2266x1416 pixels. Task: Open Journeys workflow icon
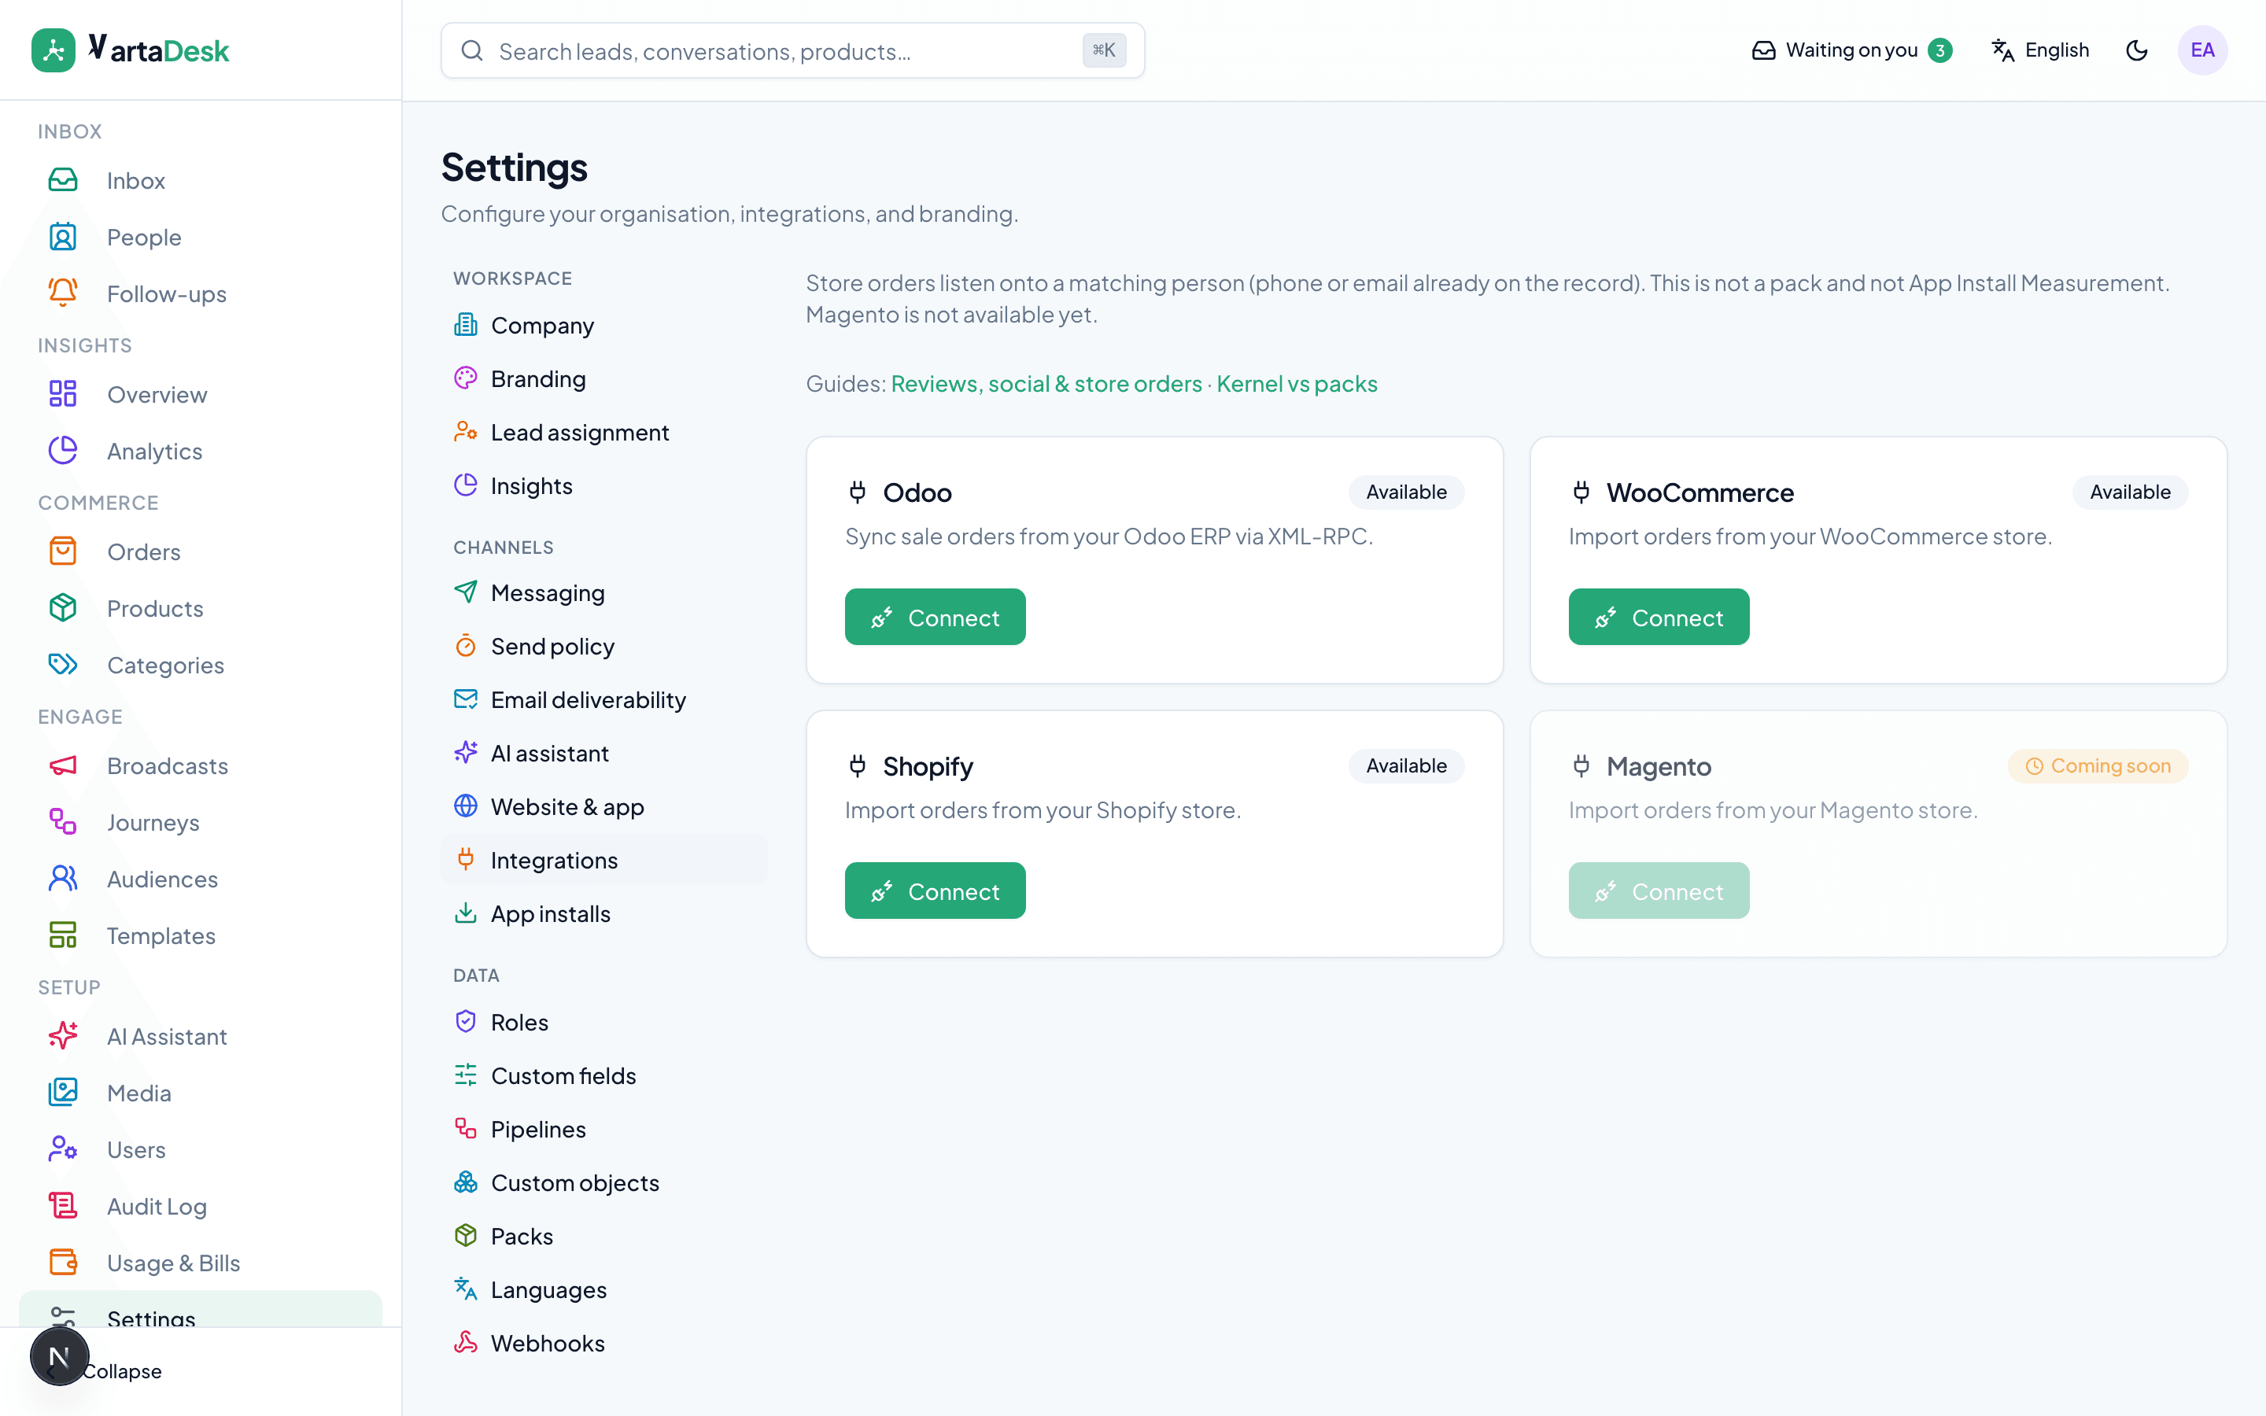[x=63, y=822]
